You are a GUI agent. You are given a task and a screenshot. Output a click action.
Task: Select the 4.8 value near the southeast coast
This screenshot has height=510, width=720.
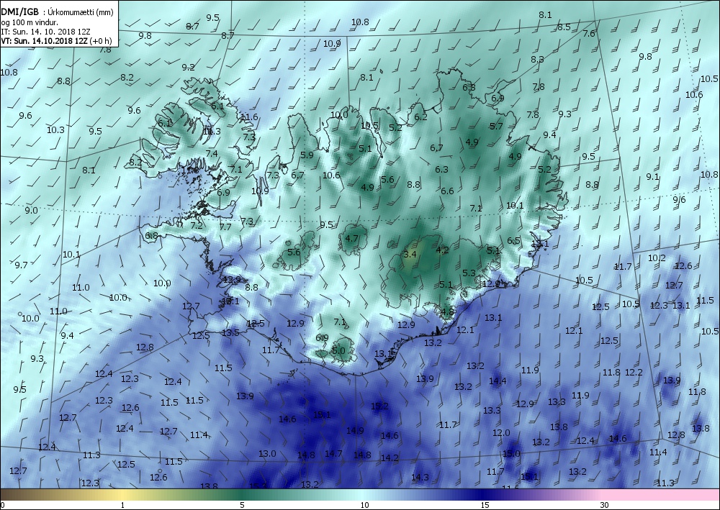tap(447, 311)
